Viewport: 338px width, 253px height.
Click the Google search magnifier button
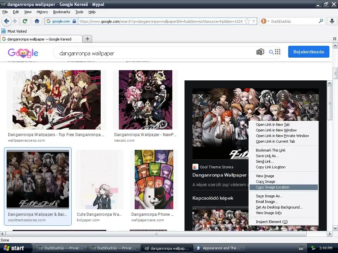tap(271, 52)
